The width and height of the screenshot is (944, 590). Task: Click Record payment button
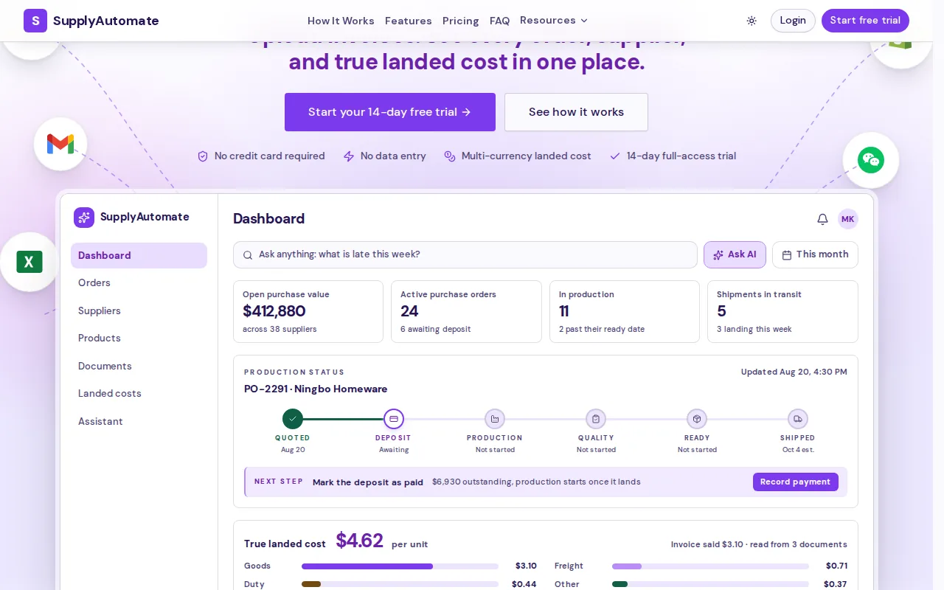[795, 482]
